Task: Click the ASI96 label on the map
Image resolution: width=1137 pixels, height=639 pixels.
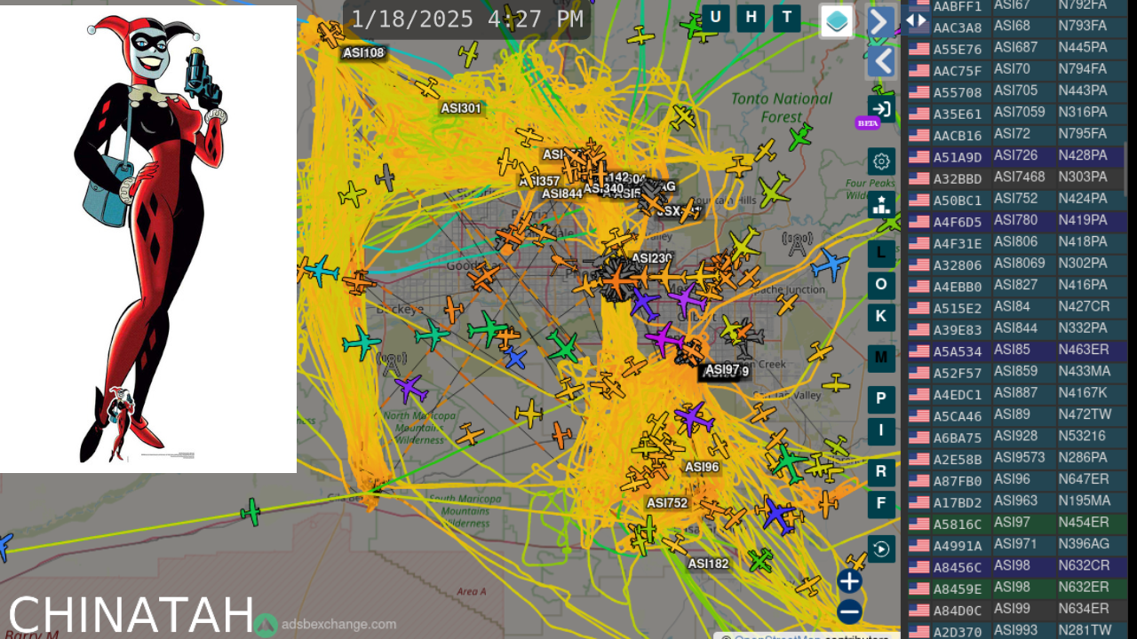Action: coord(702,467)
